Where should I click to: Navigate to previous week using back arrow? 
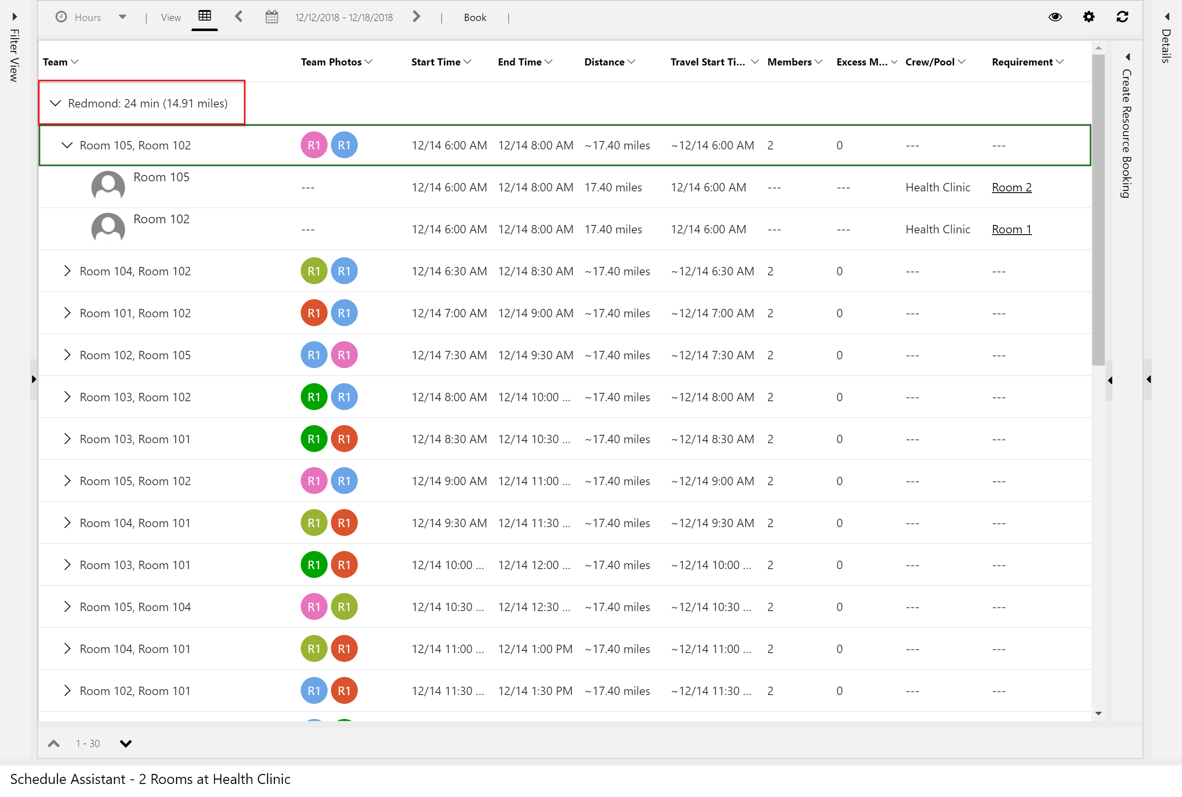click(x=238, y=17)
